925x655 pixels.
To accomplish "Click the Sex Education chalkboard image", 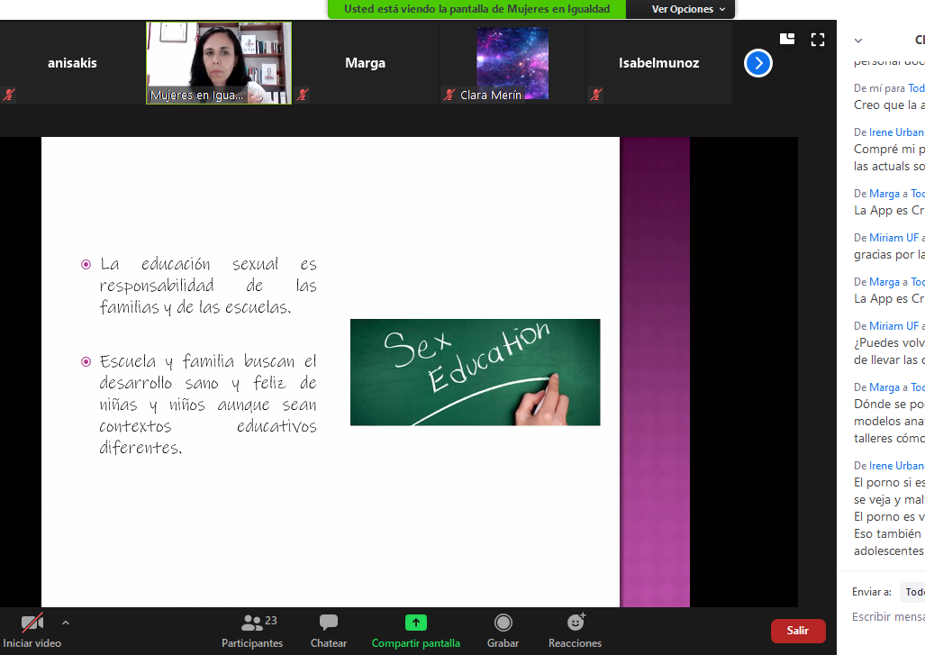I will [475, 372].
